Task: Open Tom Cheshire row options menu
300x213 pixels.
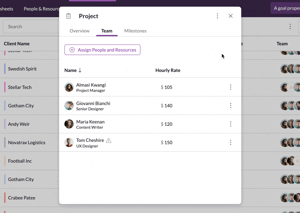Action: click(231, 142)
